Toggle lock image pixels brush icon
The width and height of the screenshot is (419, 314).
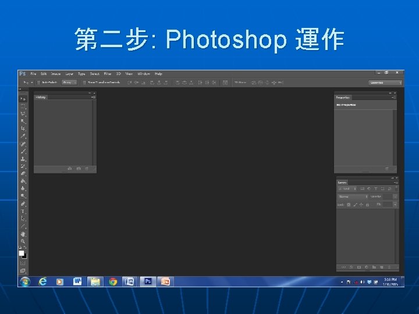(x=355, y=205)
